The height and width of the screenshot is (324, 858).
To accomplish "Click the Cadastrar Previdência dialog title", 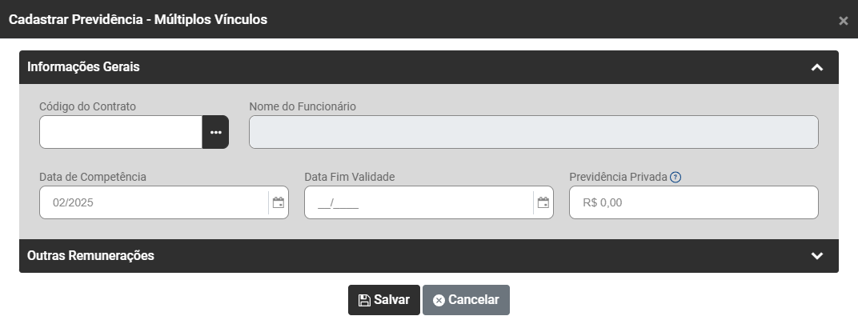I will (138, 20).
